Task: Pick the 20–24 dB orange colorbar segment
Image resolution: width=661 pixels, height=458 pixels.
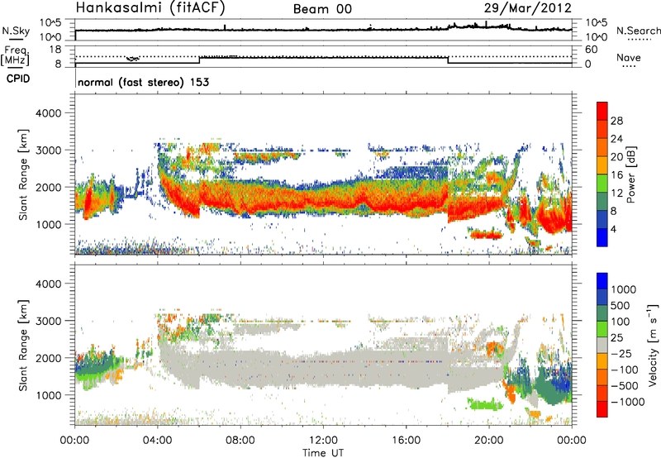Action: (602, 147)
